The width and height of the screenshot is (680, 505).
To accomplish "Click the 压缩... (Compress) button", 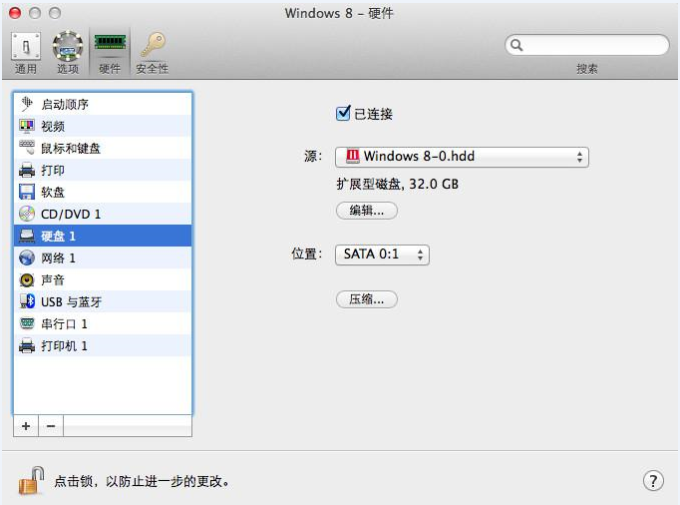I will 366,299.
